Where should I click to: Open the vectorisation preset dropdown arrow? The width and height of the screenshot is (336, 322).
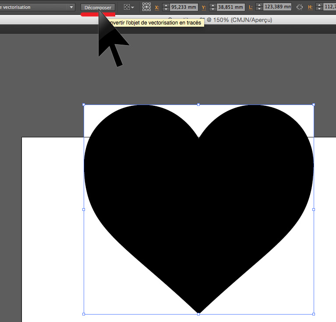71,7
